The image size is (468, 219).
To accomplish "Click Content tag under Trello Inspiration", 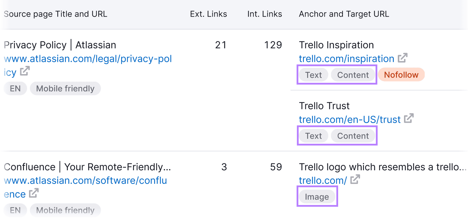I will click(353, 75).
